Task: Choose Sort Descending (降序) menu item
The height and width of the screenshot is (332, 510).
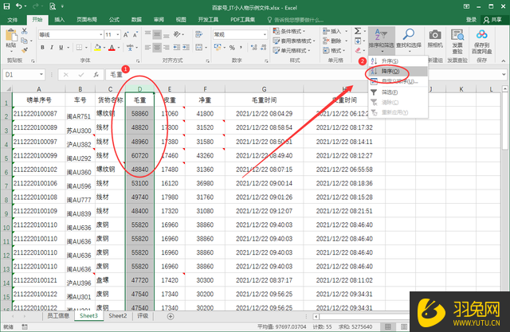Action: point(398,72)
